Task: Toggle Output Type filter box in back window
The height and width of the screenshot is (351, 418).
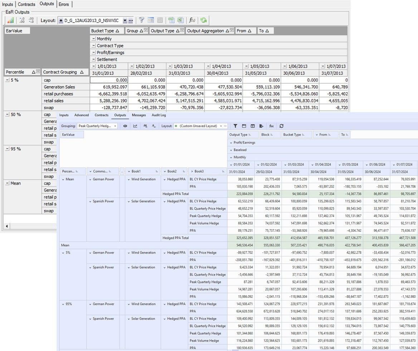Action: tap(182, 30)
